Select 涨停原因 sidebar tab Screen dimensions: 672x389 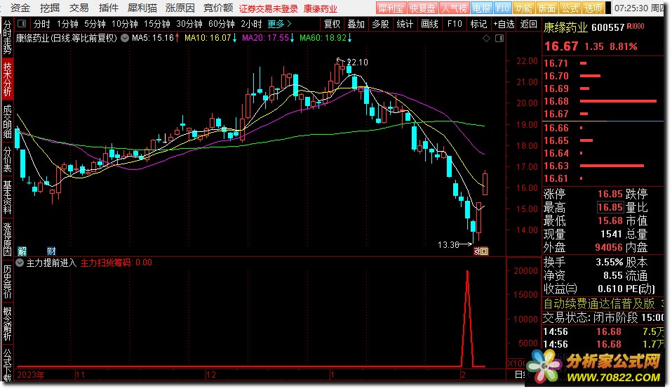click(7, 239)
